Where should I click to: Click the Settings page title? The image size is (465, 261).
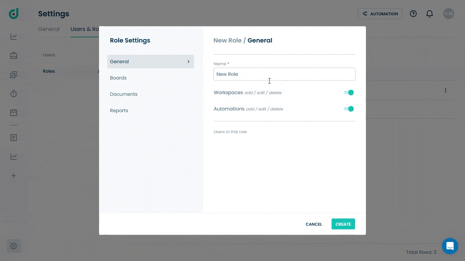coord(53,14)
